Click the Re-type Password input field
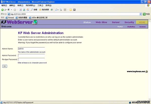Image resolution: width=151 pixels, height=104 pixels. [x=31, y=59]
